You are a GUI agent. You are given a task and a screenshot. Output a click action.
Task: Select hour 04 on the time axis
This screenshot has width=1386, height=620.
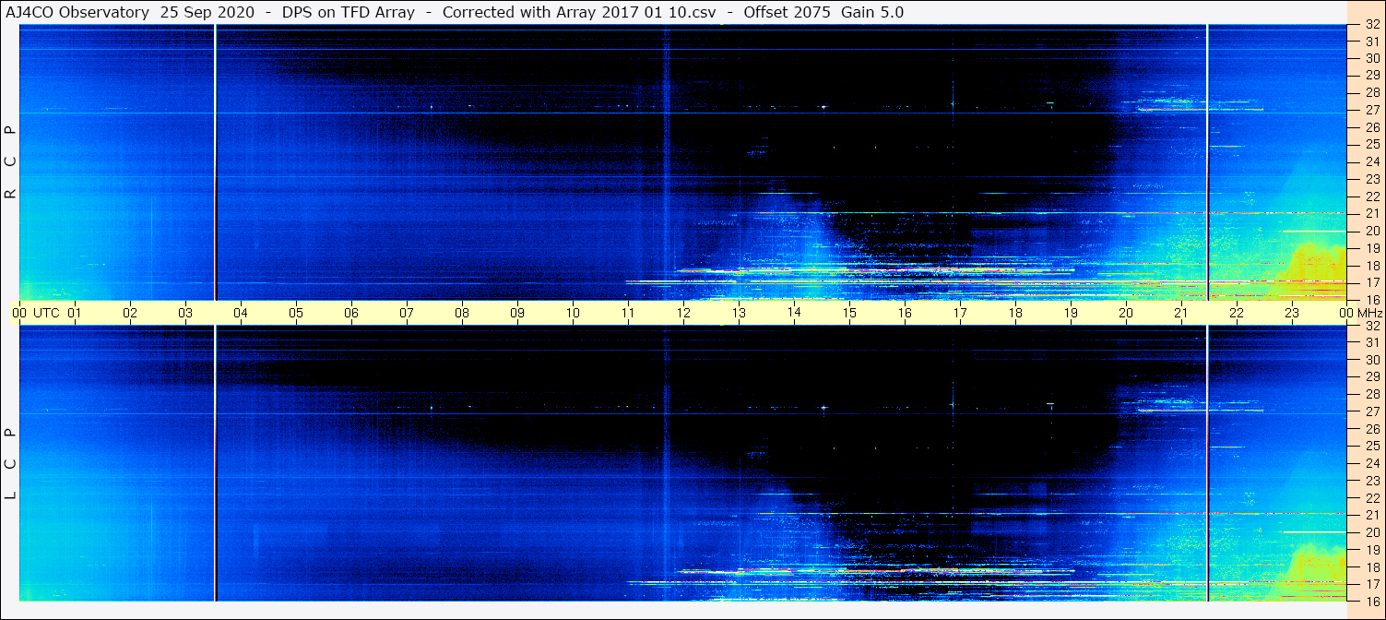[241, 313]
